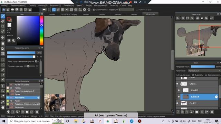Create layer folder in Layer panel
The image size is (221, 124).
197,112
